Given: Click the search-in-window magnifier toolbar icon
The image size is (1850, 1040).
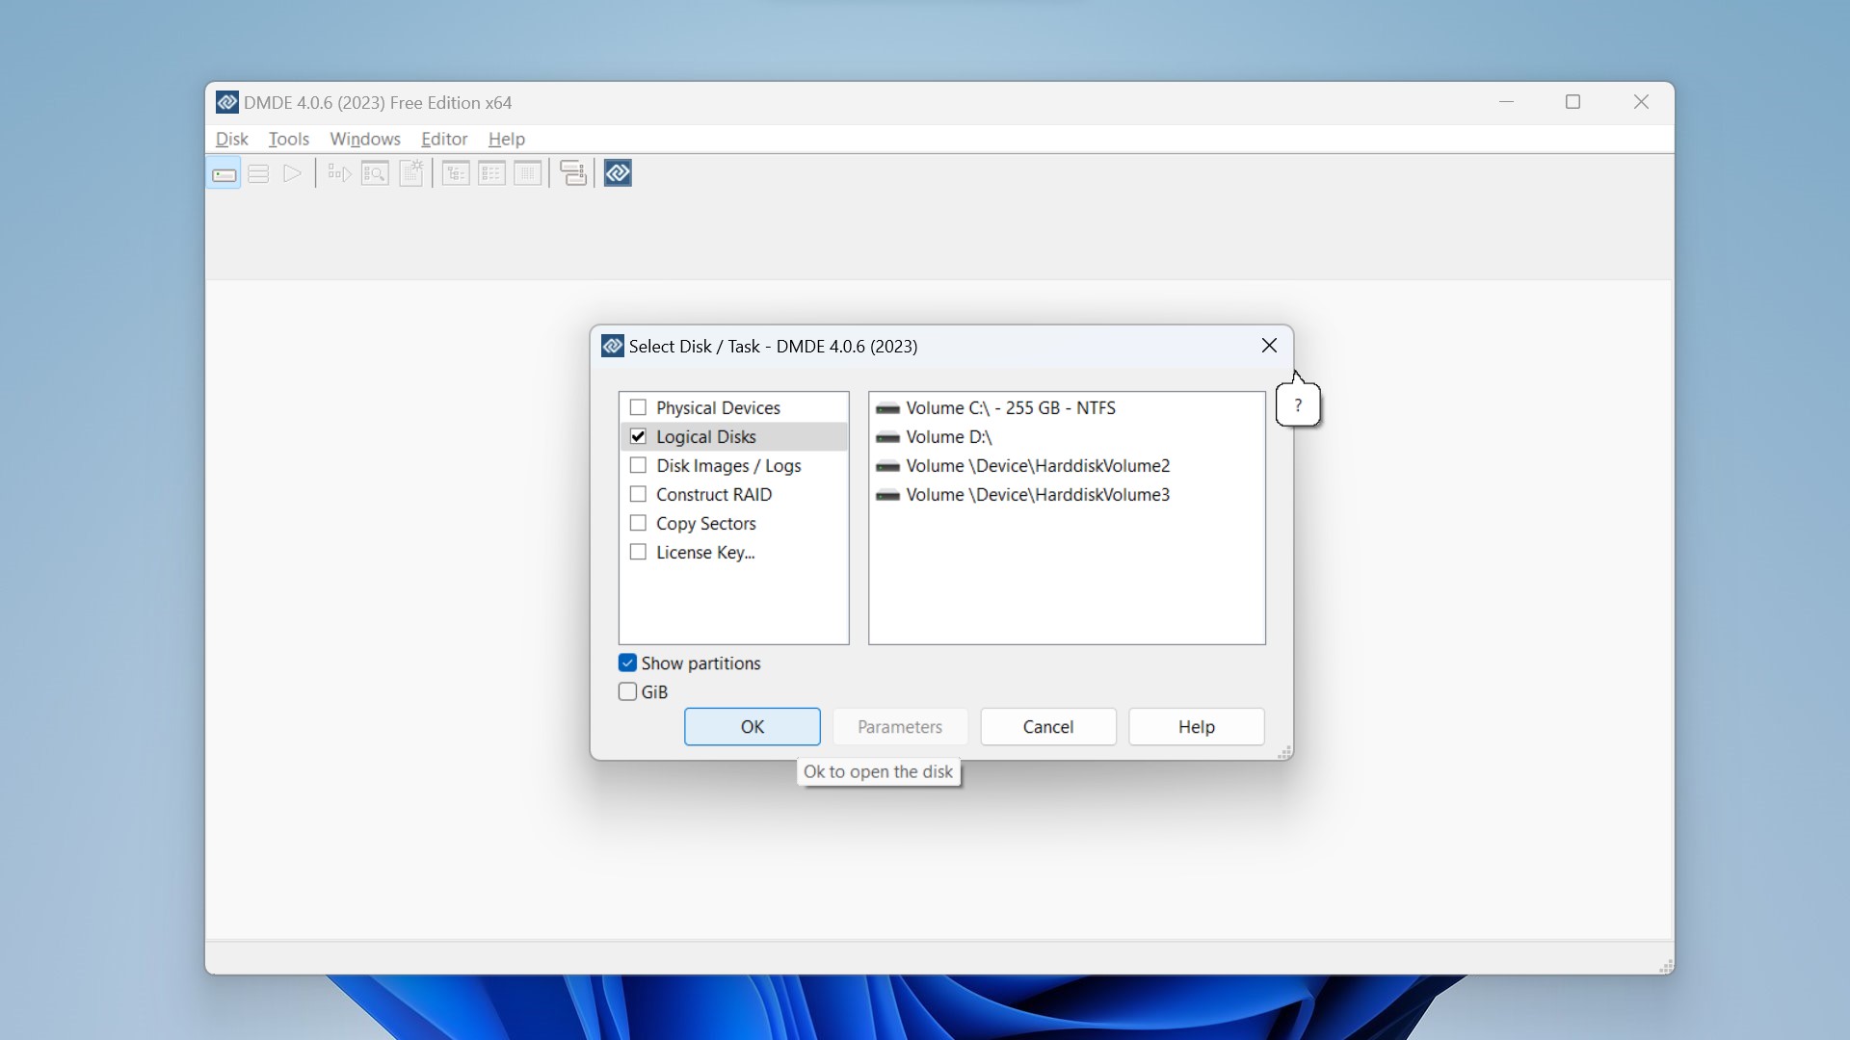Looking at the screenshot, I should pyautogui.click(x=375, y=174).
